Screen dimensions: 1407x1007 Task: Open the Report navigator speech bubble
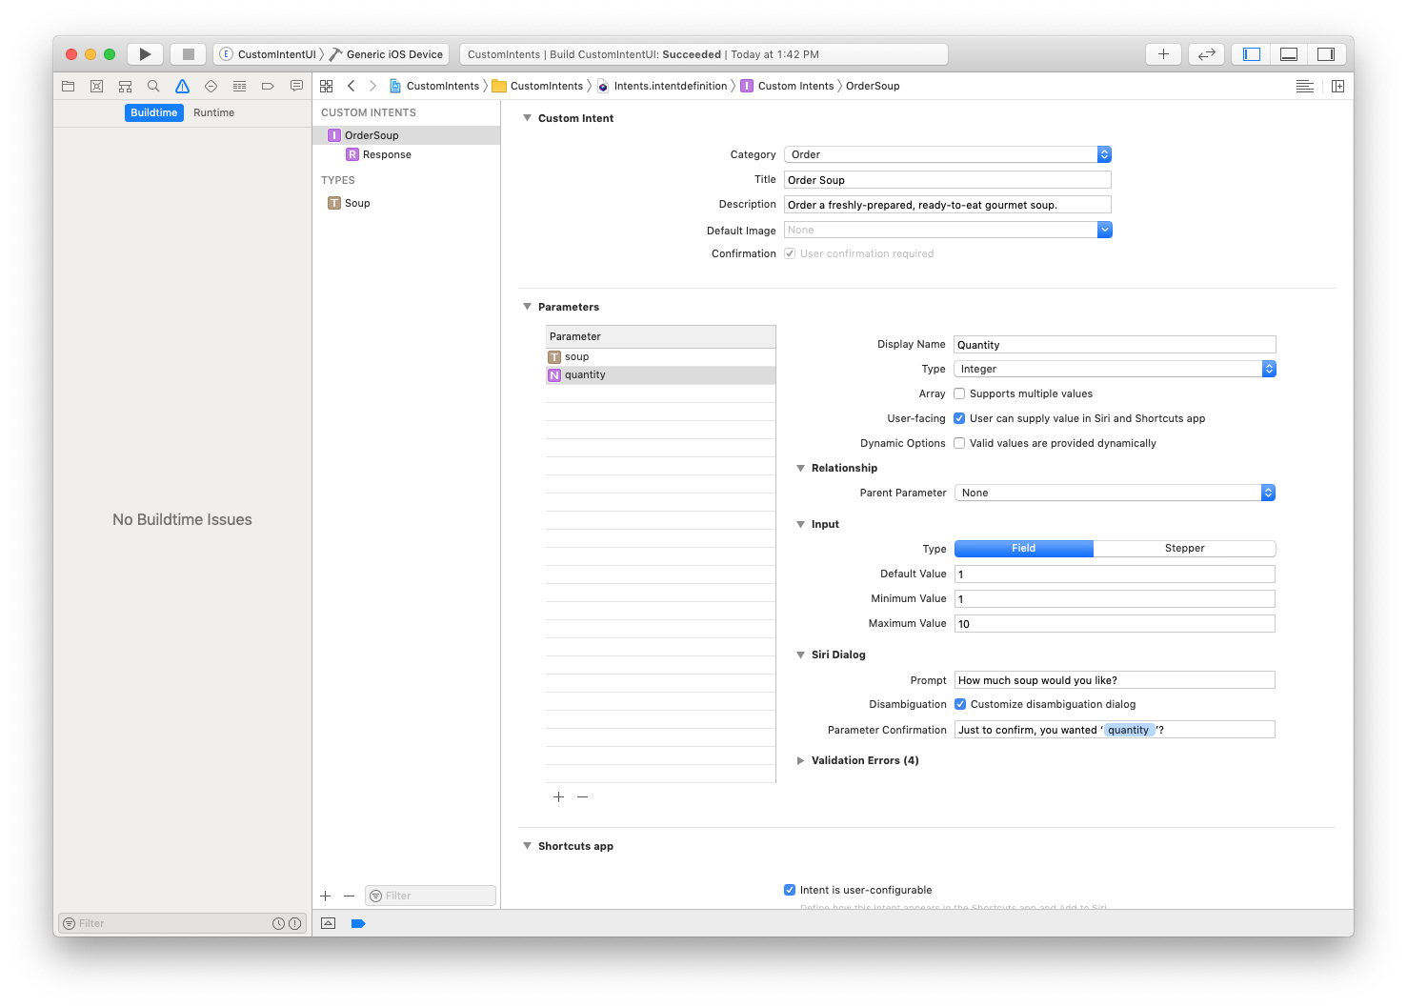(296, 86)
